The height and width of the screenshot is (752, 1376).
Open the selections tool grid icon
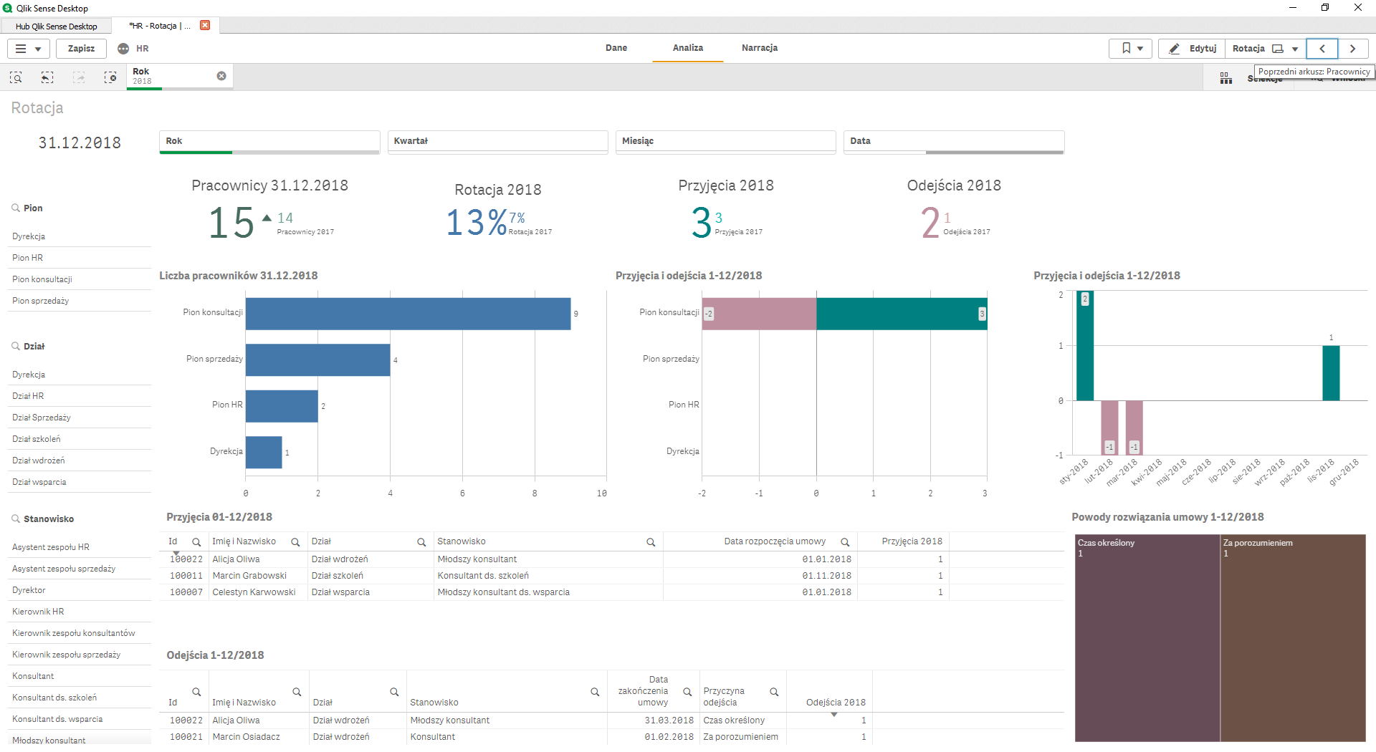[x=1226, y=78]
